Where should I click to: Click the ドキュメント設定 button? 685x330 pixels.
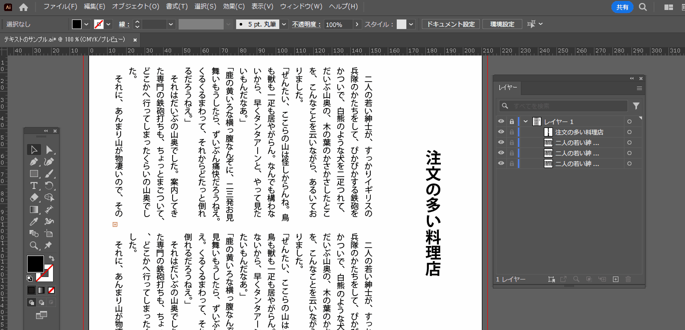click(x=450, y=24)
